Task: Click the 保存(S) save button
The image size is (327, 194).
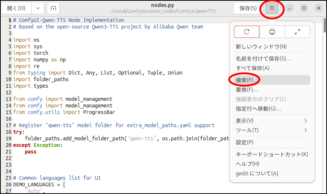Action: click(x=248, y=8)
